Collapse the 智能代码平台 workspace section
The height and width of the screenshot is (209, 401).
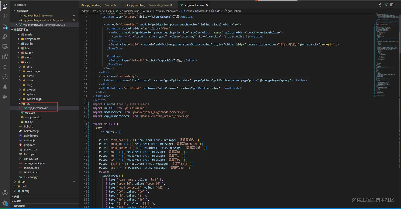coord(44,29)
